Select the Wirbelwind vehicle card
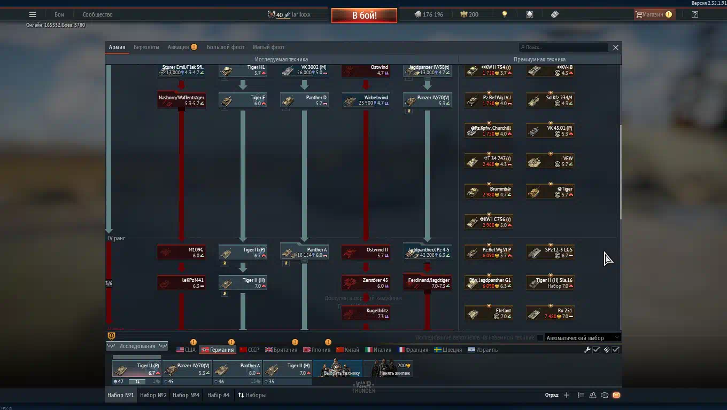727x410 pixels. [x=366, y=100]
